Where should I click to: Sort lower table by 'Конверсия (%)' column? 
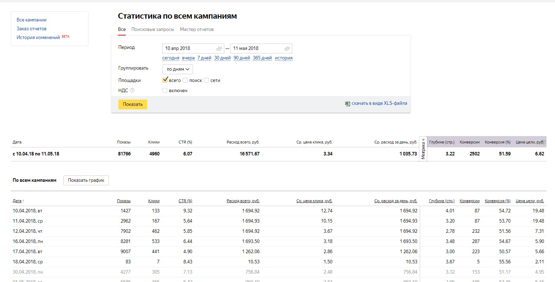click(x=498, y=201)
